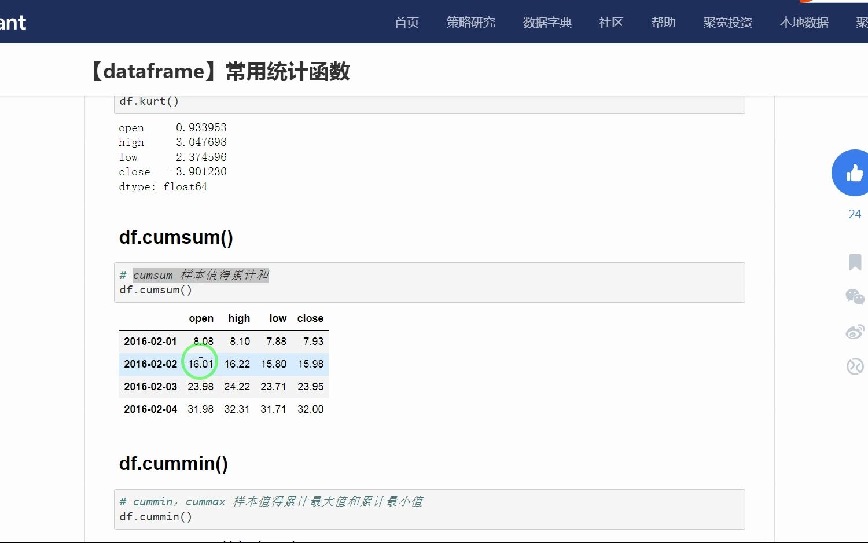Select 帮助 in the top navigation
This screenshot has width=868, height=543.
click(x=664, y=23)
